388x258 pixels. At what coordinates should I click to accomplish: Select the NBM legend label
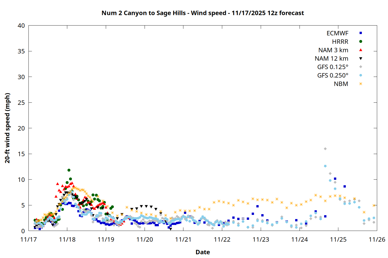pyautogui.click(x=341, y=84)
